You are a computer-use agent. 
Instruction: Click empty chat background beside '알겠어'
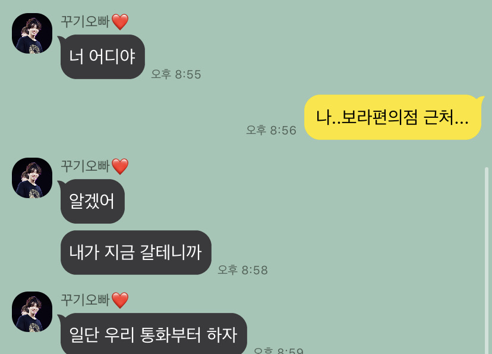(282, 201)
